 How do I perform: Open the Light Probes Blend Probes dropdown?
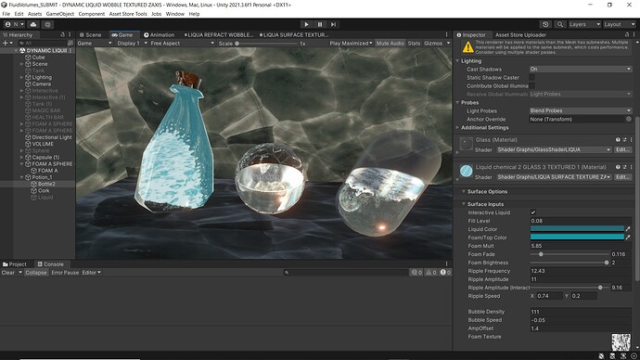(581, 110)
